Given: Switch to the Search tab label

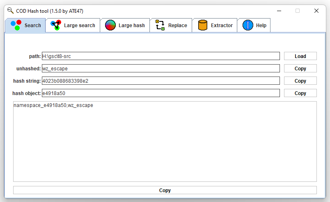Looking at the screenshot, I should (x=32, y=26).
